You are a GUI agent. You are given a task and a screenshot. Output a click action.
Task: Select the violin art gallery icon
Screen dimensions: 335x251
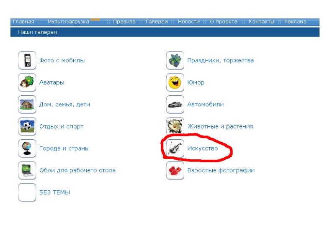[175, 149]
